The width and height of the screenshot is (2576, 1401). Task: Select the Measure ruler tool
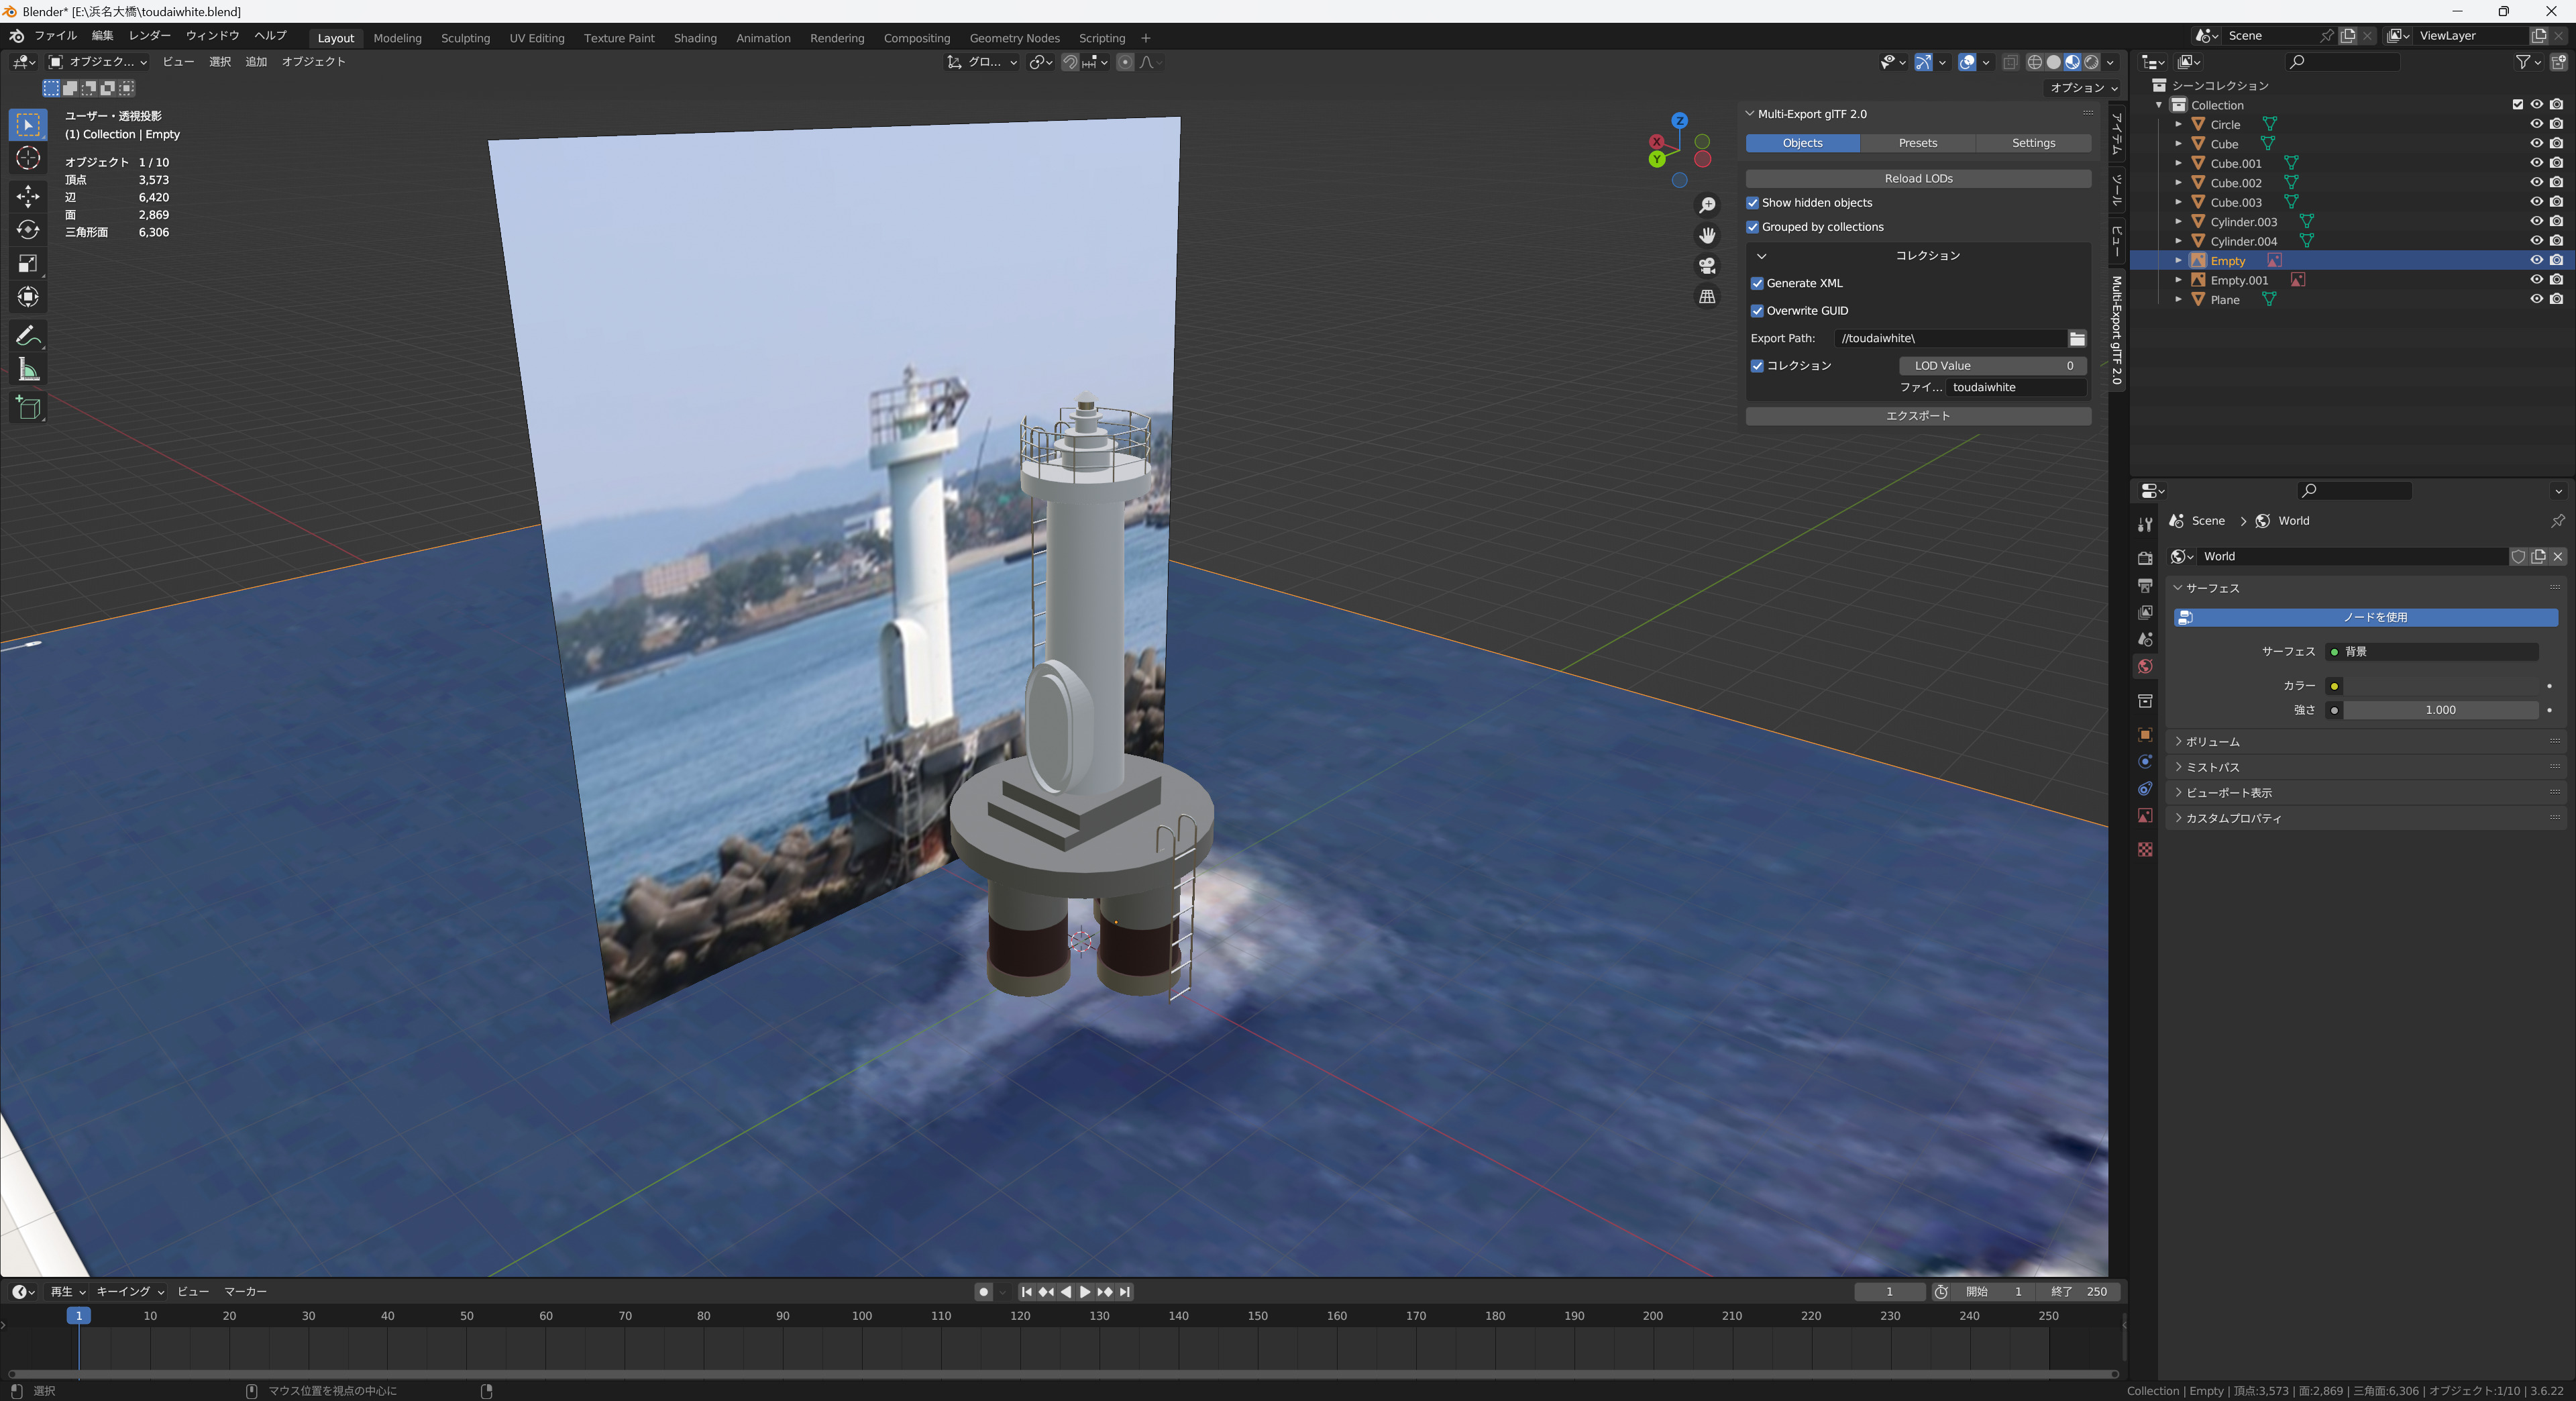click(28, 370)
